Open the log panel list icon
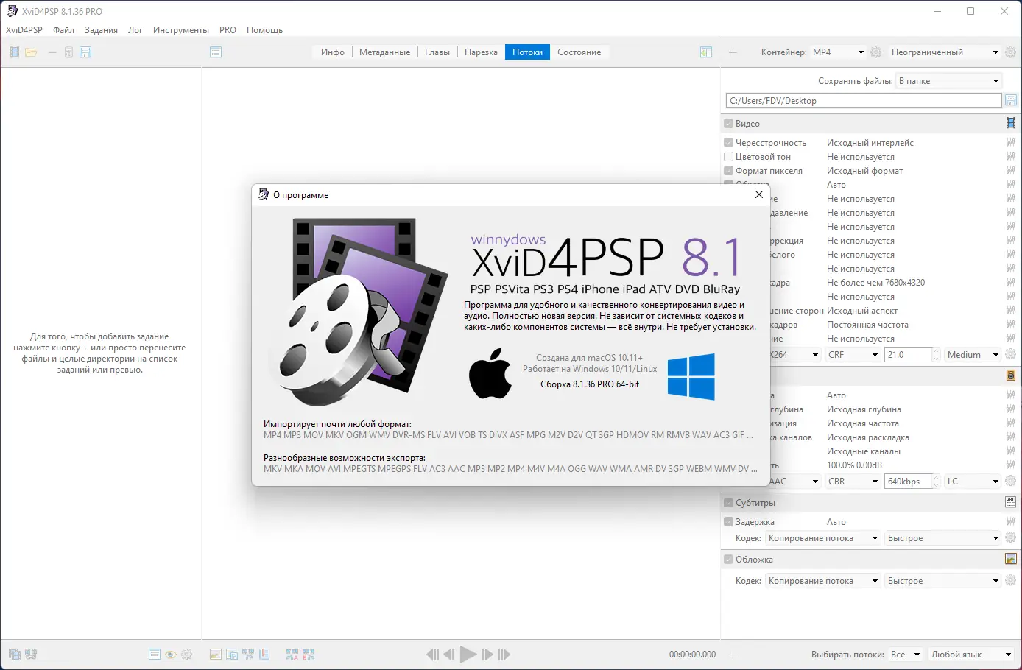Viewport: 1022px width, 670px height. [x=216, y=52]
